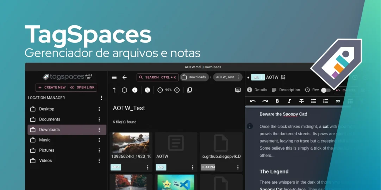Toggle strikethrough formatting
Viewport: 381px width, 190px height.
pyautogui.click(x=301, y=101)
